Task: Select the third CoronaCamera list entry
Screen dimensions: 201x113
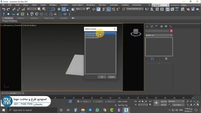Action: point(100,38)
